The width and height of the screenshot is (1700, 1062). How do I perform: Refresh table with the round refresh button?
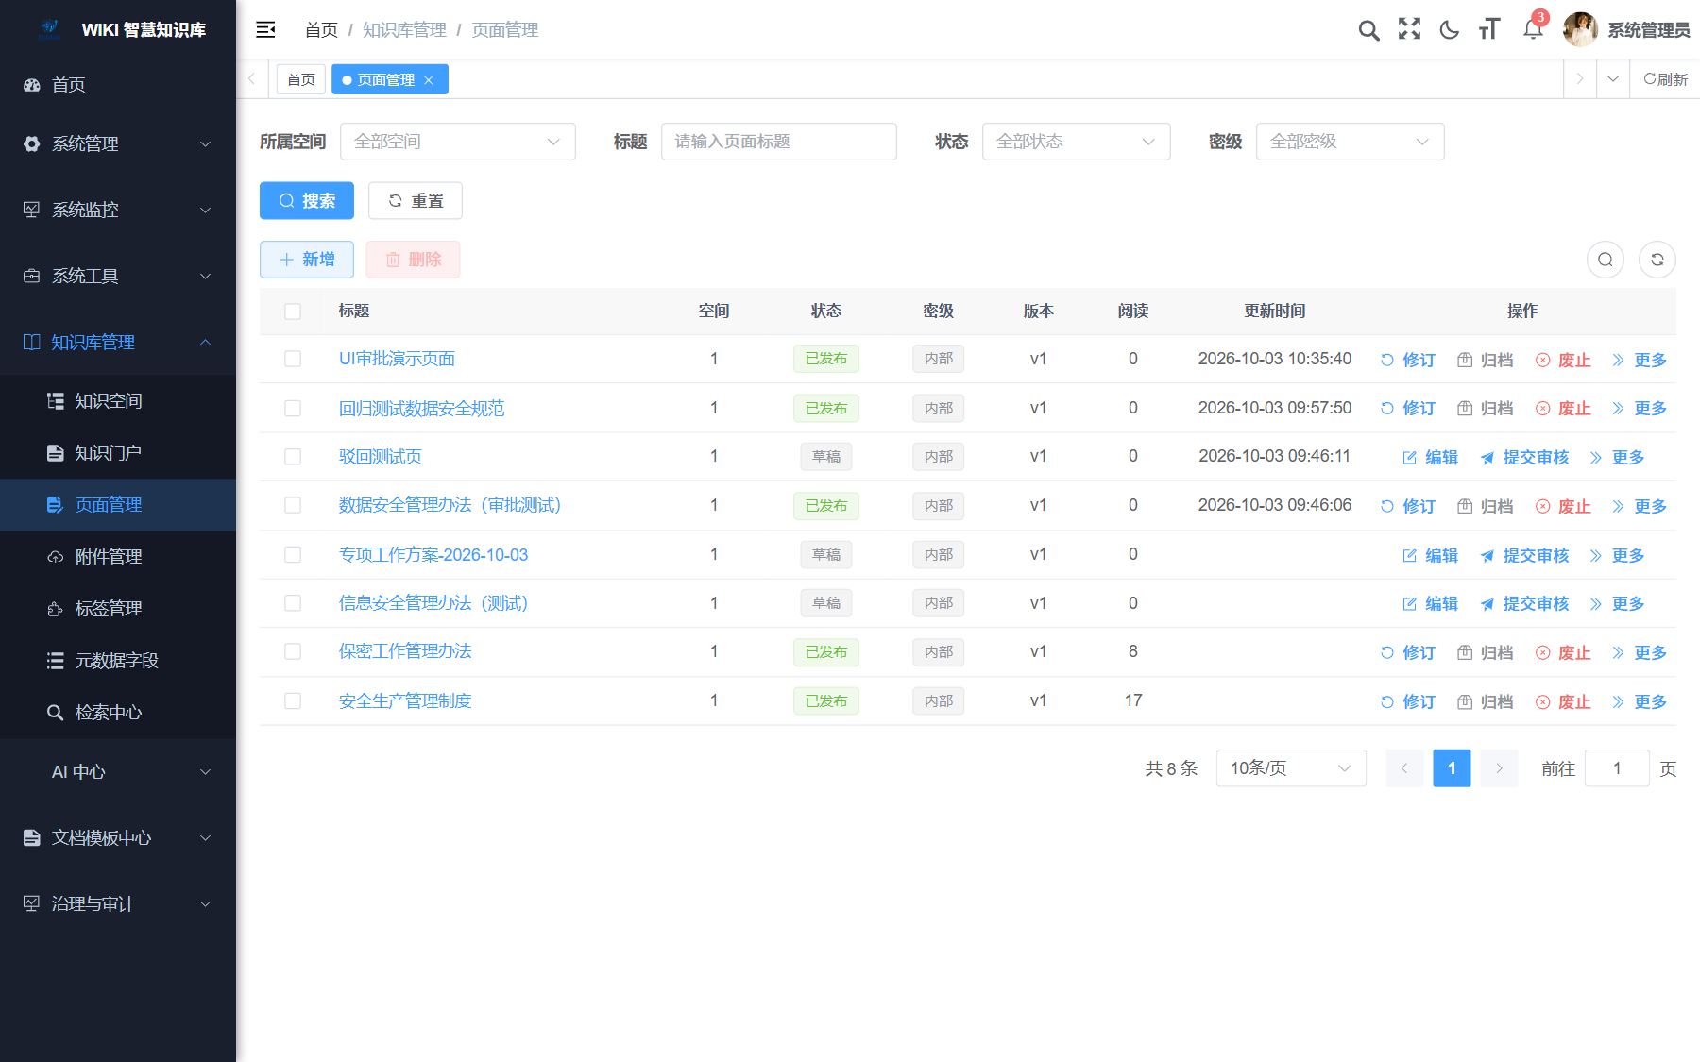pos(1657,260)
